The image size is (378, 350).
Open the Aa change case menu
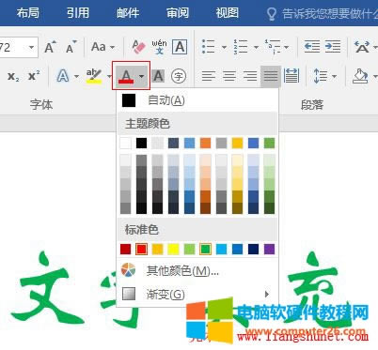[102, 47]
